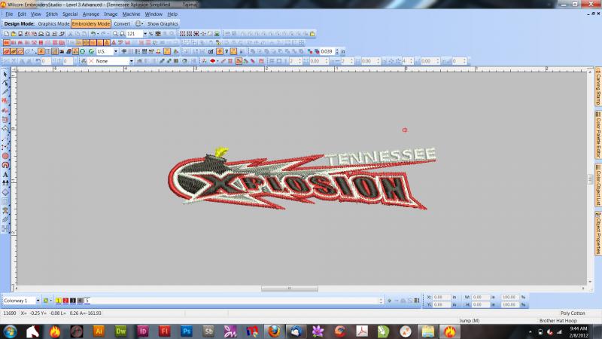The height and width of the screenshot is (339, 602).
Task: Toggle the TrueView green circle icon
Action: 83,51
